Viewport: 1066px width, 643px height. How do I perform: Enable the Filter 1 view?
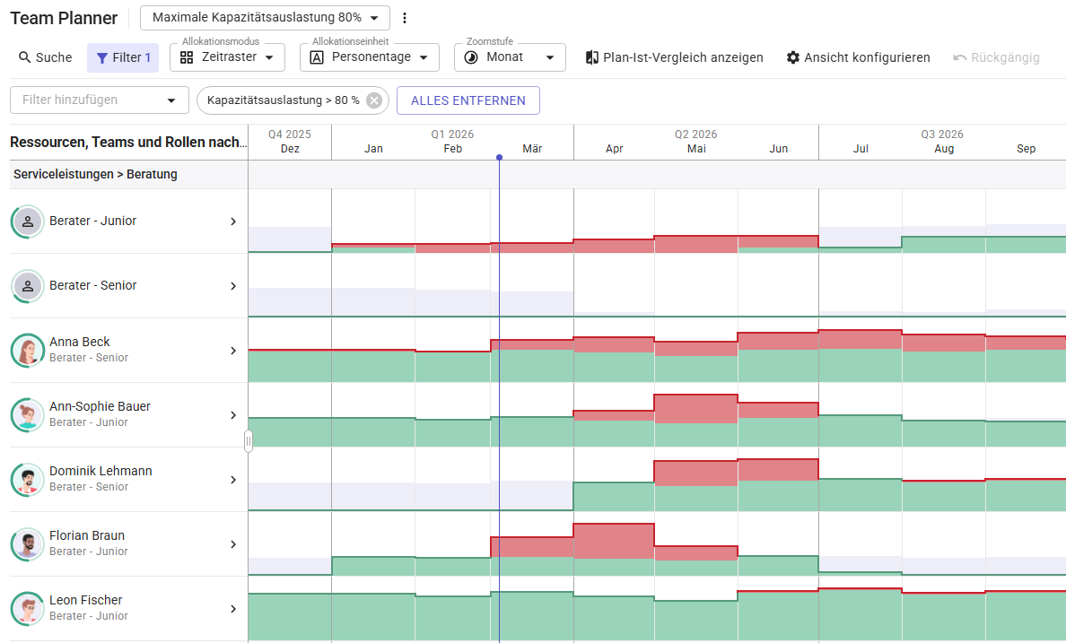[125, 56]
